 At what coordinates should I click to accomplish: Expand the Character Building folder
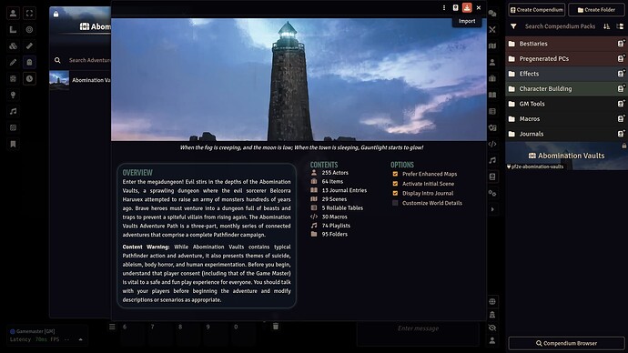coord(566,89)
